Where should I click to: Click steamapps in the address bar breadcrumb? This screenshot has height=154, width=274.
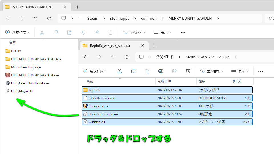(x=120, y=18)
